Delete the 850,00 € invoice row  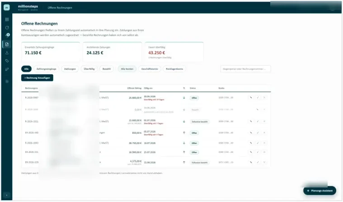click(x=264, y=133)
